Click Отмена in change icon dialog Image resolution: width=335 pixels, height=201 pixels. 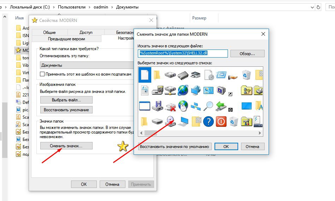(253, 147)
